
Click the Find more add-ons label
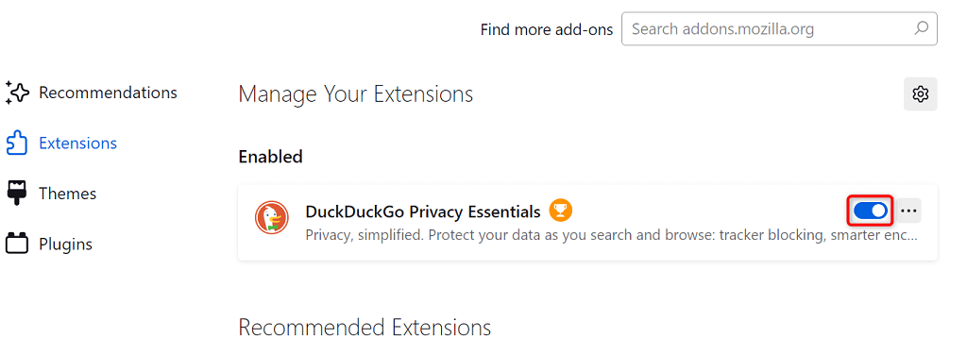point(547,29)
